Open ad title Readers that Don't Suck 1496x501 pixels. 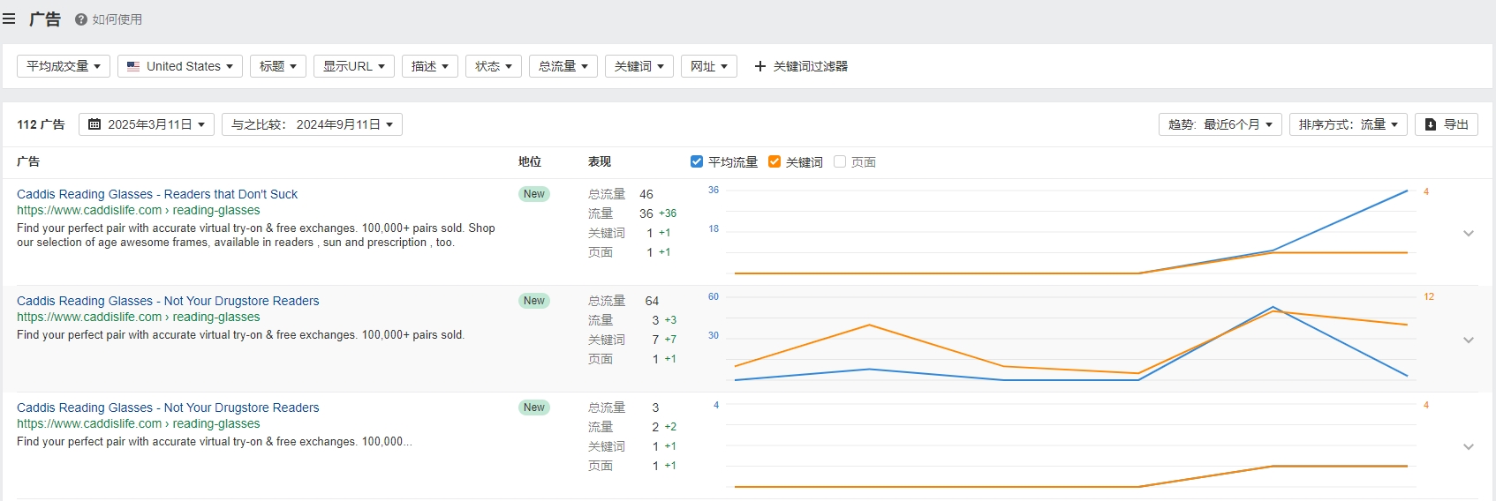click(157, 194)
